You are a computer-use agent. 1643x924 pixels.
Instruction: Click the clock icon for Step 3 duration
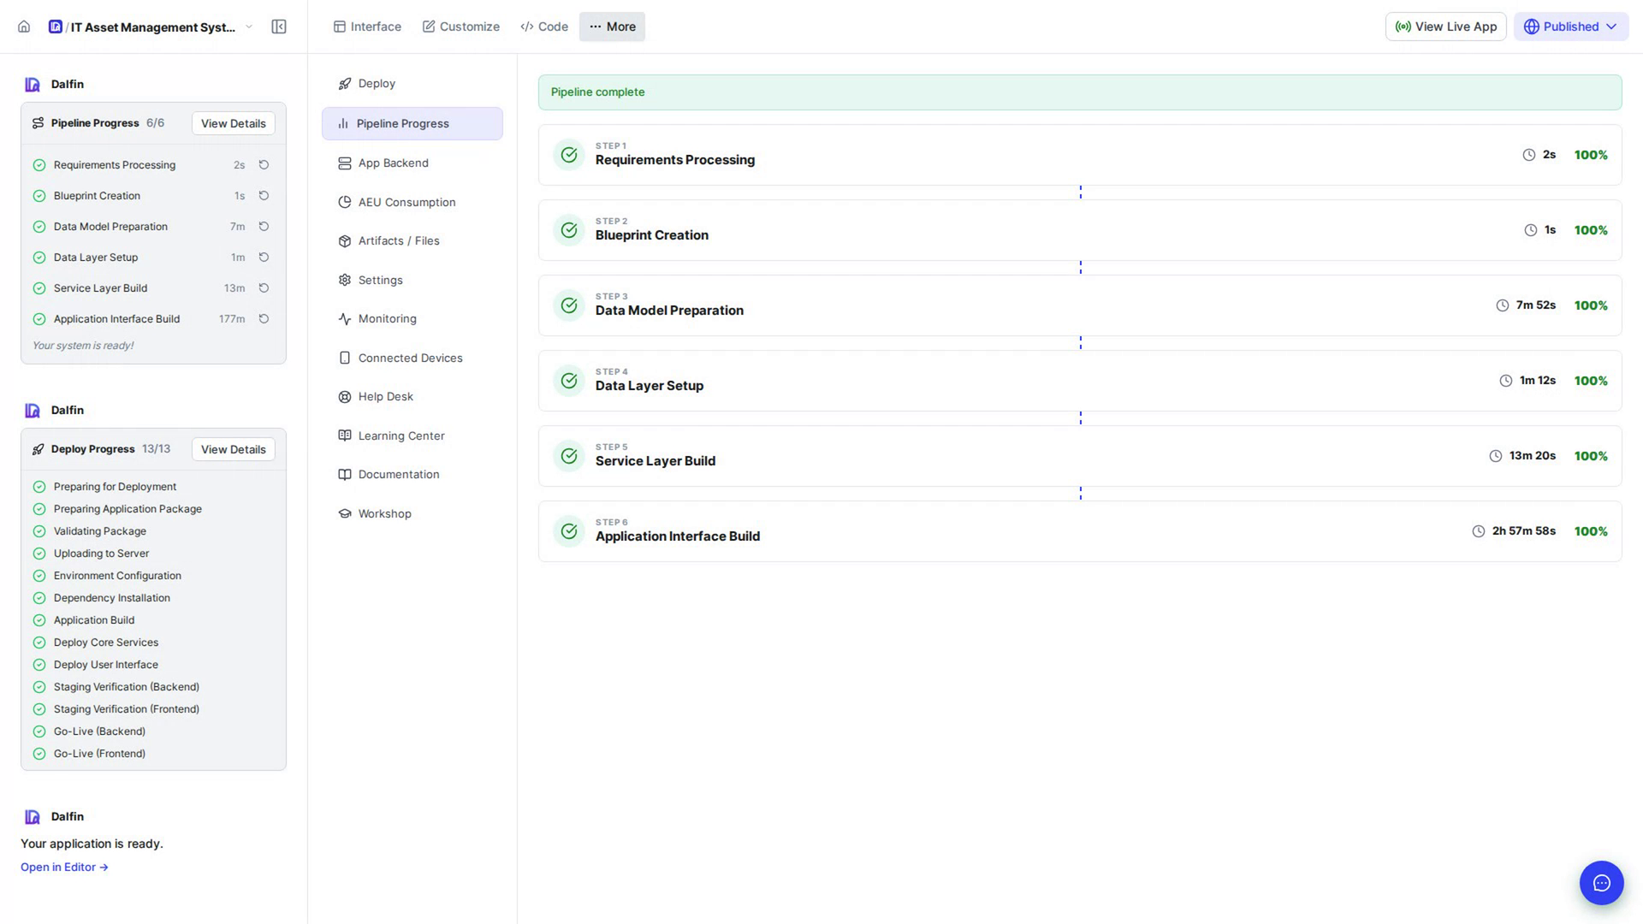[x=1502, y=305]
